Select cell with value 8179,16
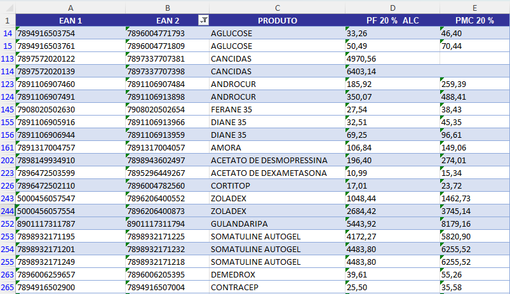510x294 pixels. pyautogui.click(x=475, y=224)
